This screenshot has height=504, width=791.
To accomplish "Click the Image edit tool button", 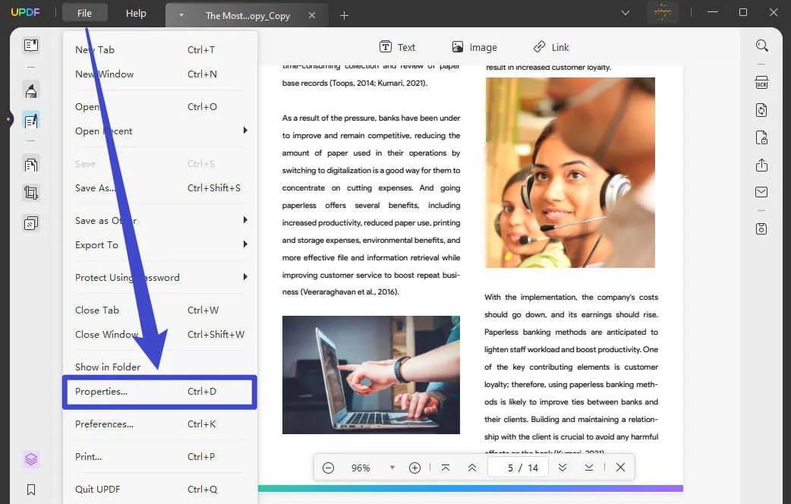I will tap(474, 47).
